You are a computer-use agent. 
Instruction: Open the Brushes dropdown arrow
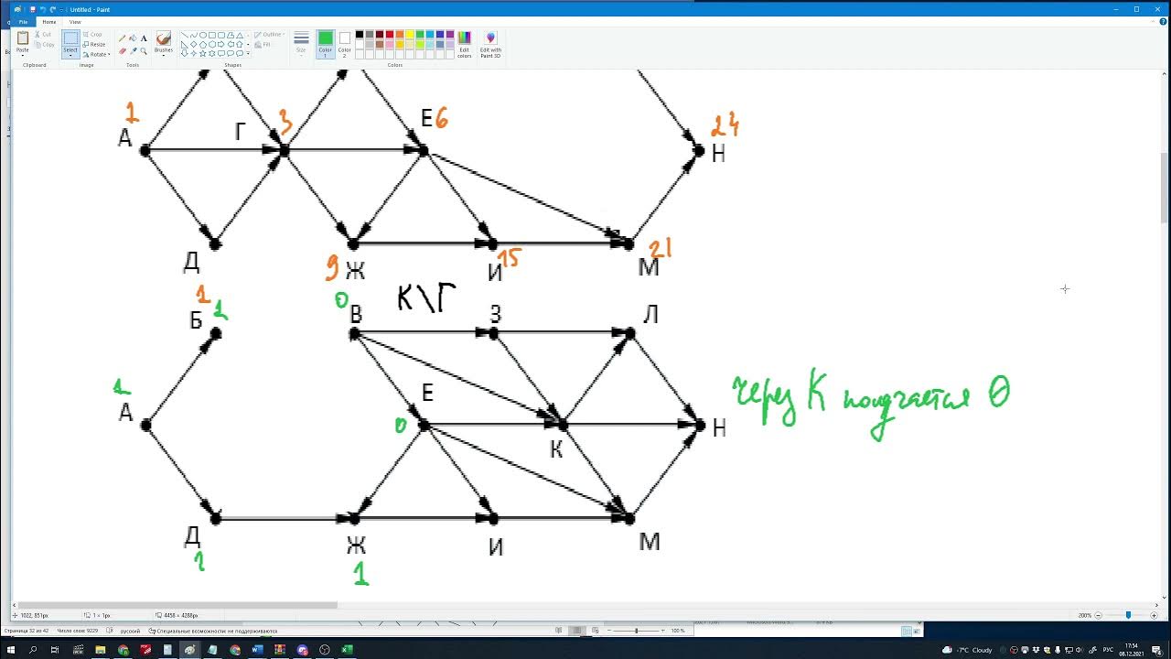click(x=163, y=55)
